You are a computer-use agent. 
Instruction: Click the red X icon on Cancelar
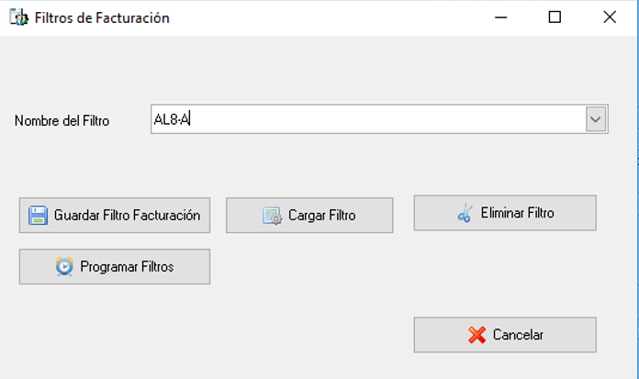click(x=476, y=335)
